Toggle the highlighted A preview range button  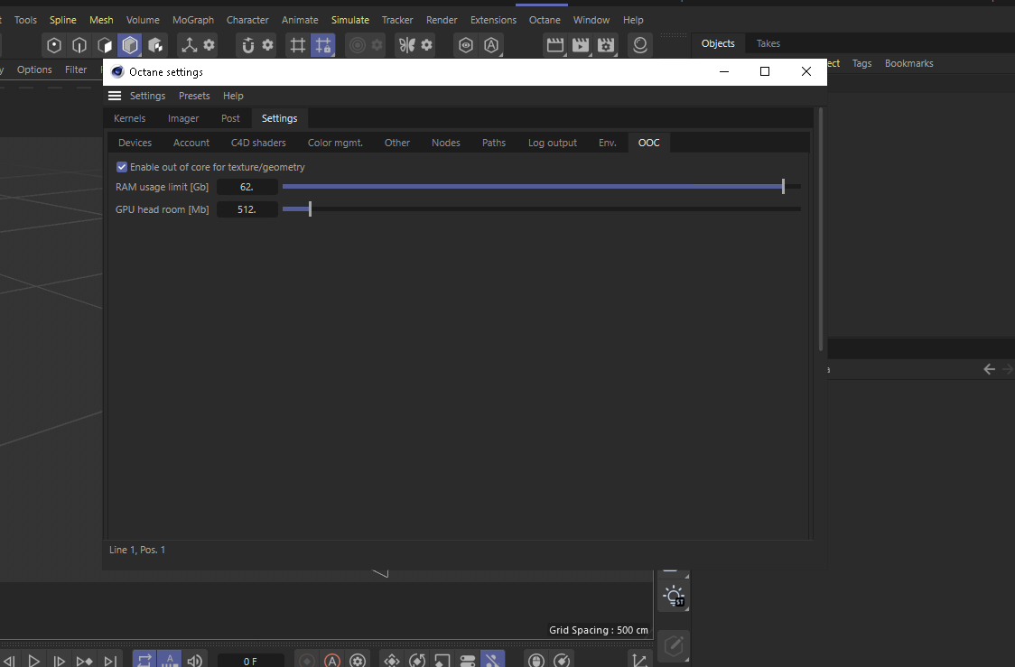pos(170,661)
